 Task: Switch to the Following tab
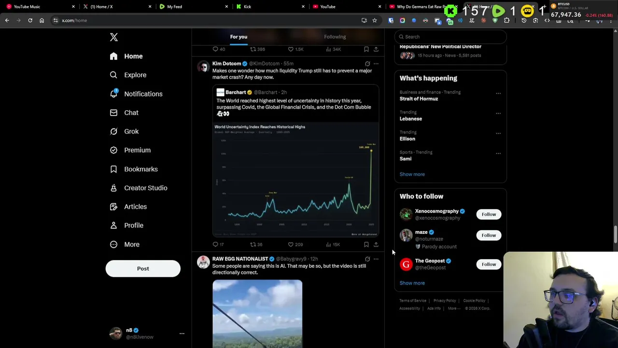coord(335,37)
